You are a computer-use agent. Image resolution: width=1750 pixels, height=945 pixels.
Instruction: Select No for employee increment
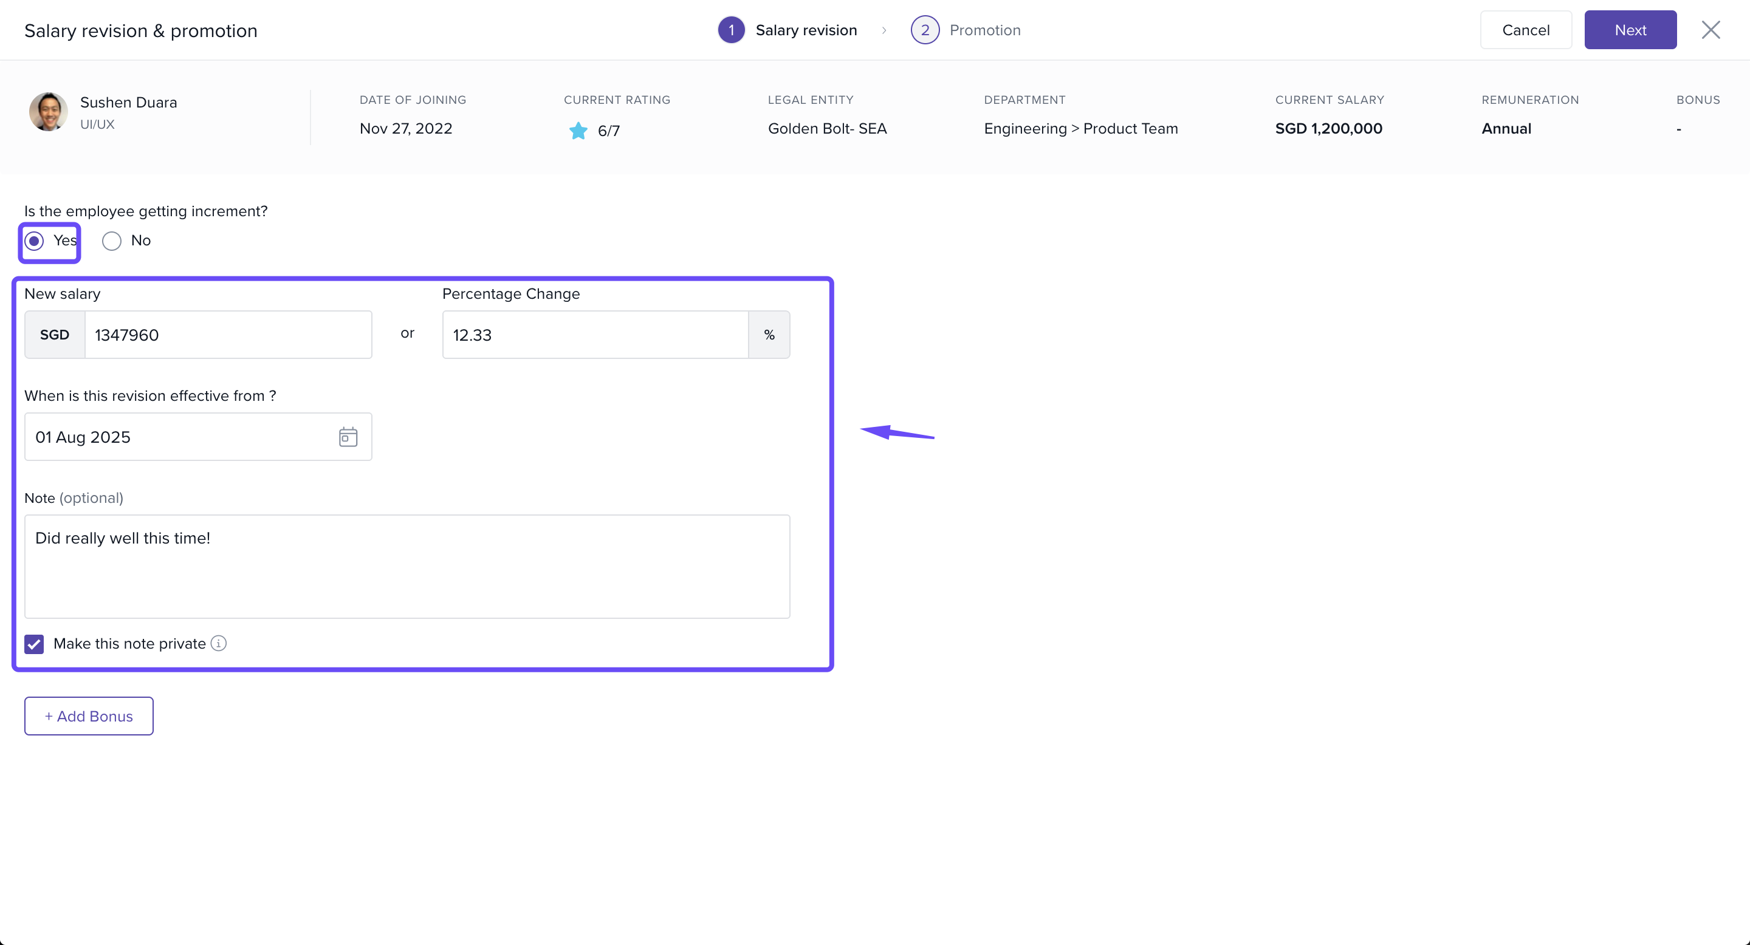click(x=111, y=241)
